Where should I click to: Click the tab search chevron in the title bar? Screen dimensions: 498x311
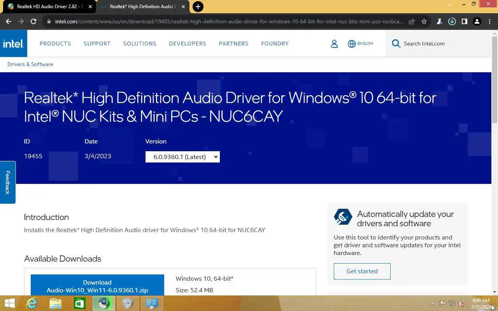pos(449,5)
